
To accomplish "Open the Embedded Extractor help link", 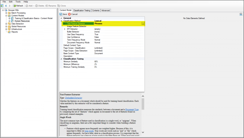I will coord(74,98).
